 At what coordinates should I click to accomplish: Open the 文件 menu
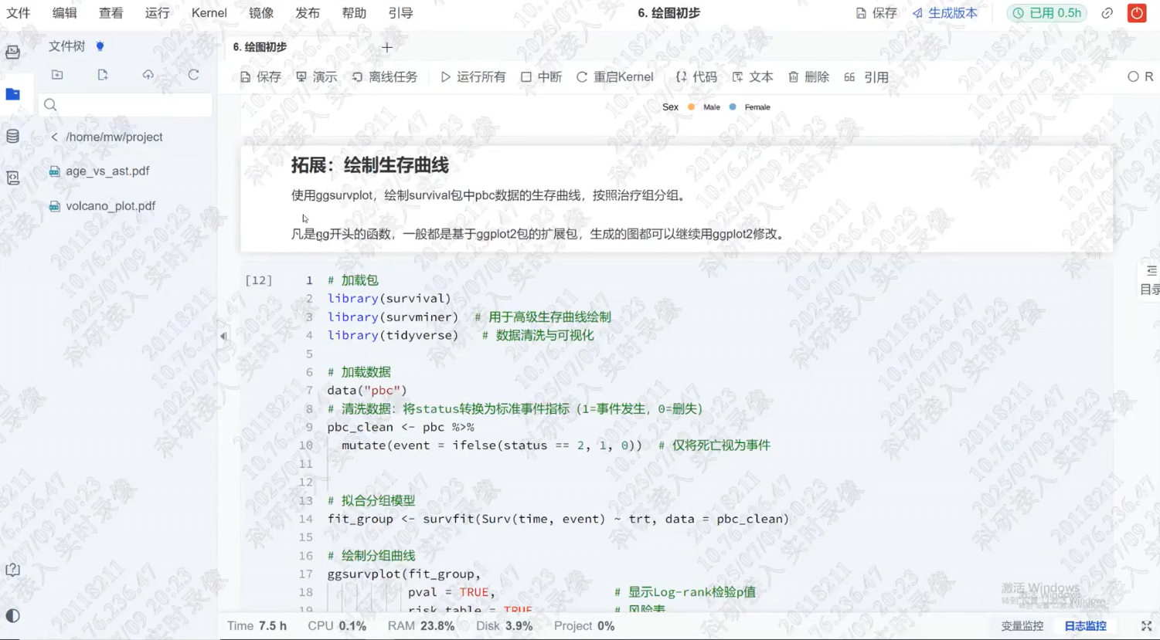click(19, 13)
